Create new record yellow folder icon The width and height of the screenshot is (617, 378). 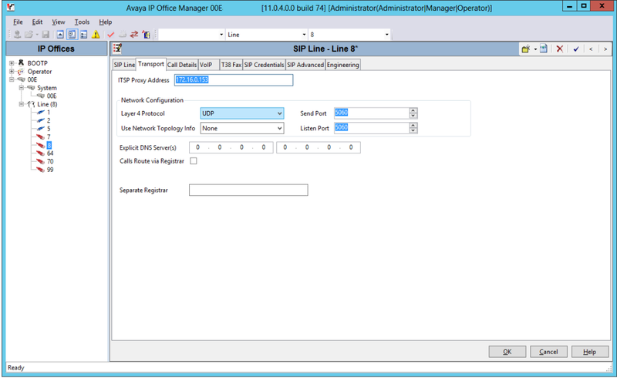pyautogui.click(x=526, y=49)
